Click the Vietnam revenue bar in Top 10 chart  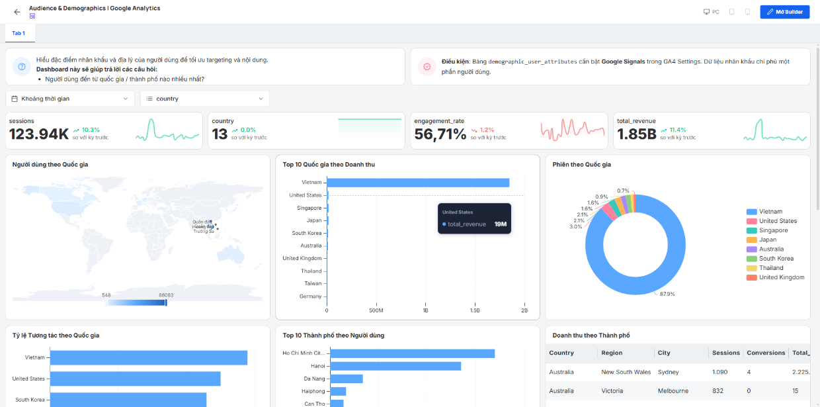click(x=418, y=183)
